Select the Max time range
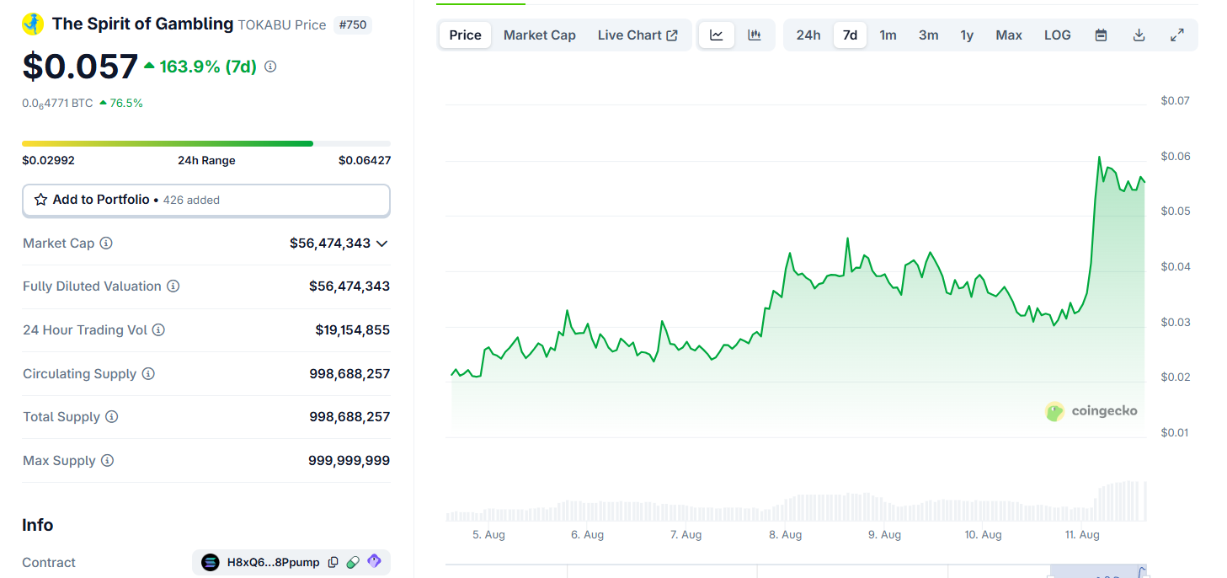 (1008, 35)
